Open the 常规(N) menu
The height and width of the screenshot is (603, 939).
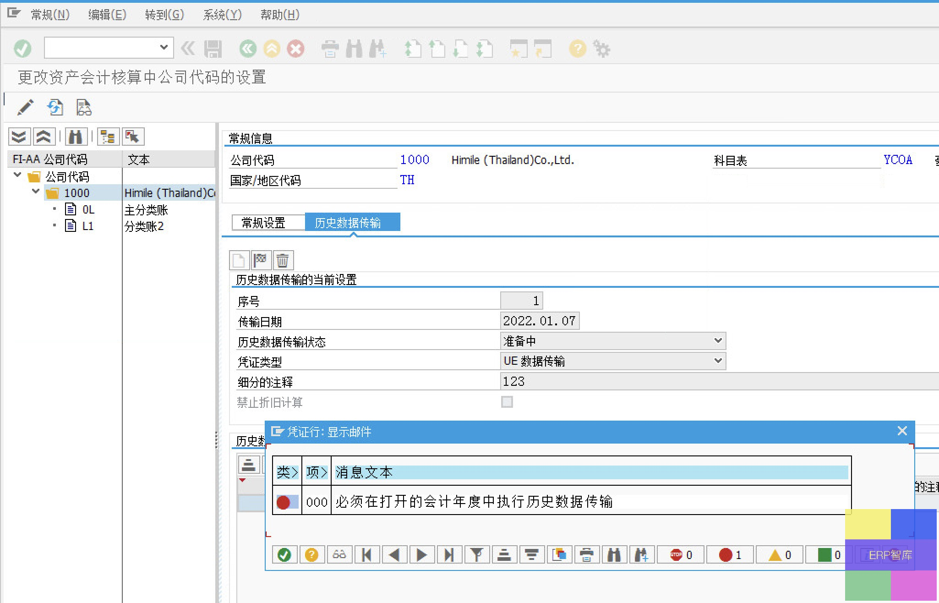pyautogui.click(x=50, y=15)
